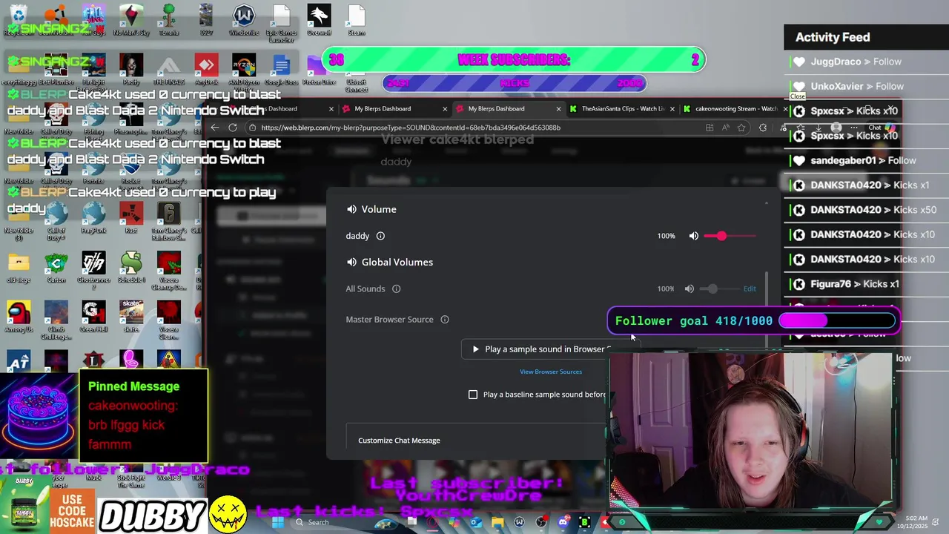949x534 pixels.
Task: Open Overwolf desktop shortcut
Action: coord(319,20)
